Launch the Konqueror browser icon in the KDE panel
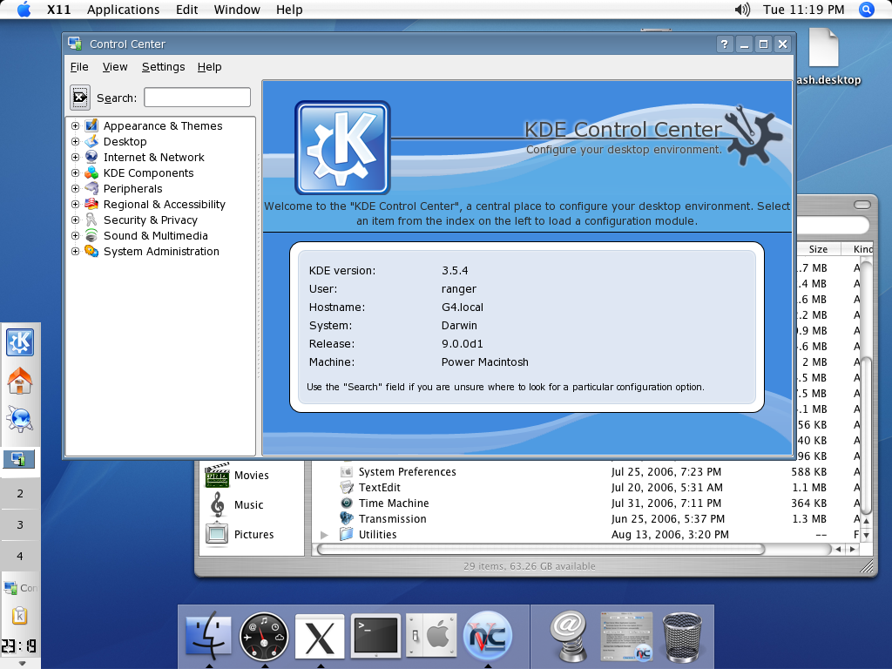Viewport: 892px width, 669px height. [x=20, y=419]
